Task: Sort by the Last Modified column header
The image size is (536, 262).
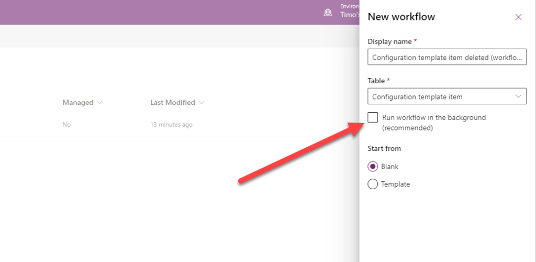Action: pos(172,103)
